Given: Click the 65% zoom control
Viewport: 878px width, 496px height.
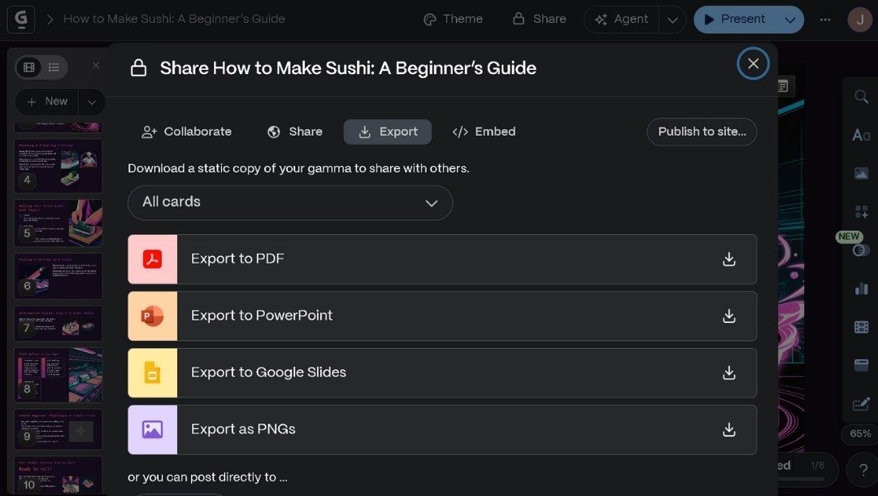Looking at the screenshot, I should [861, 435].
